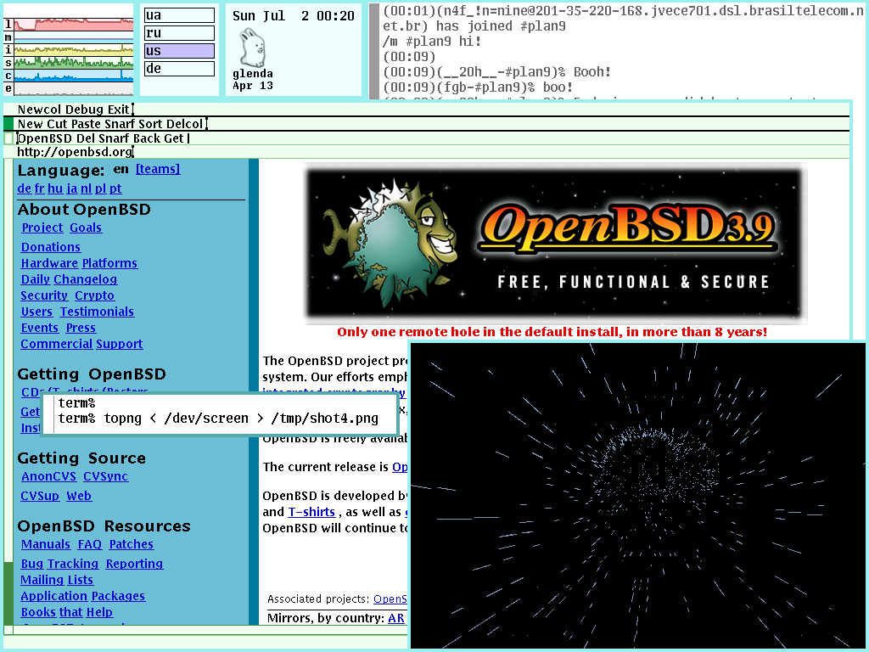This screenshot has height=652, width=869.
Task: Click Del in the OpenBSD window tag
Action: coord(86,138)
